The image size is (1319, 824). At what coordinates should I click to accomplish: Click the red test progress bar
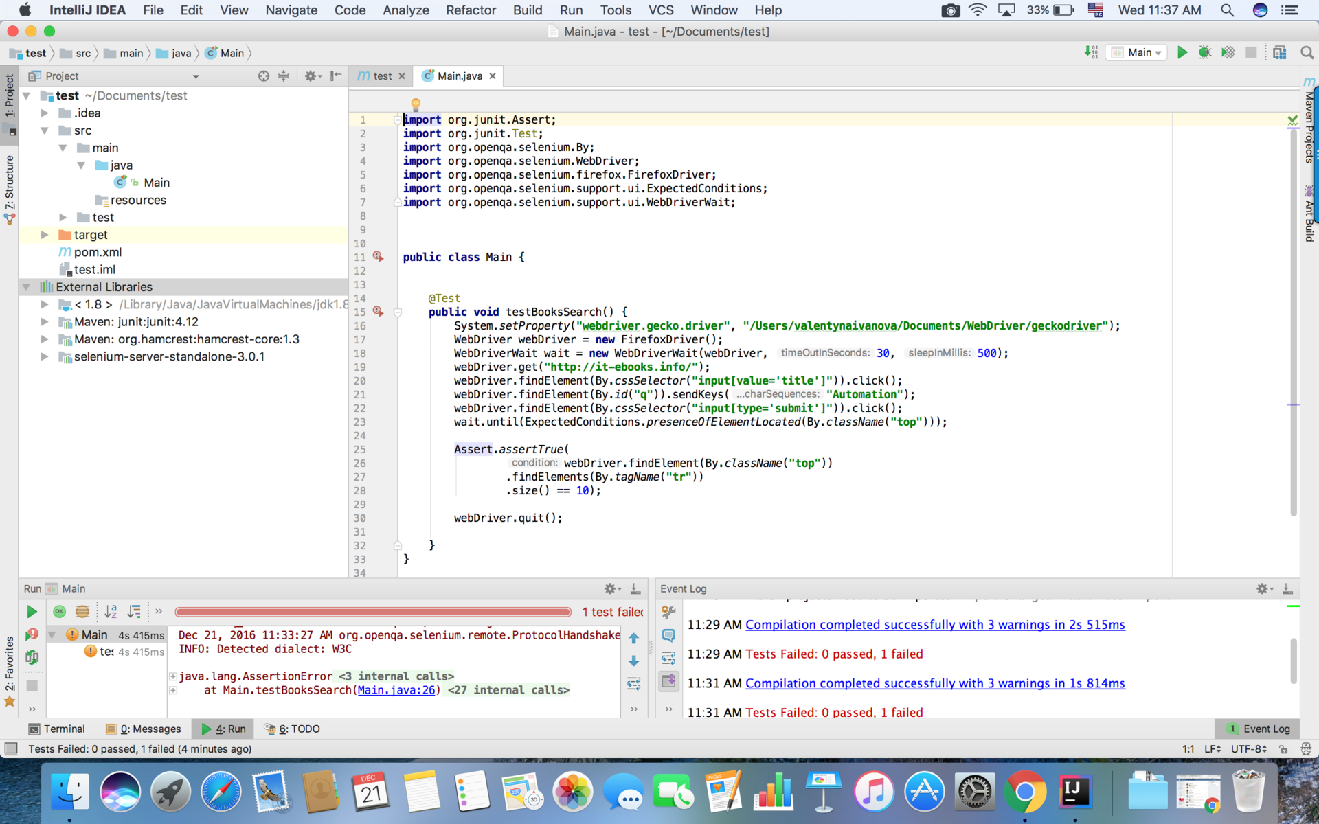[x=373, y=612]
